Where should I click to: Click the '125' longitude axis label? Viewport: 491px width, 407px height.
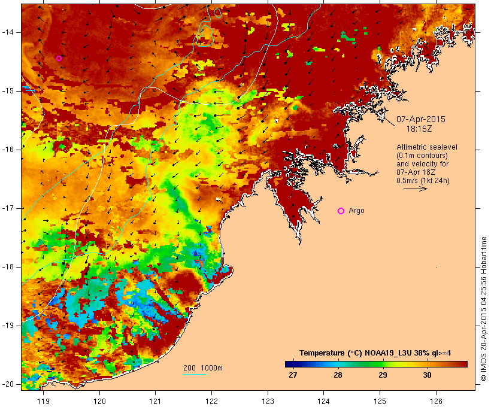(380, 401)
